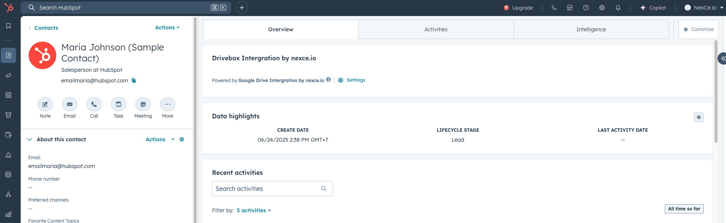Start a Call with this contact
The width and height of the screenshot is (726, 223).
pyautogui.click(x=94, y=104)
